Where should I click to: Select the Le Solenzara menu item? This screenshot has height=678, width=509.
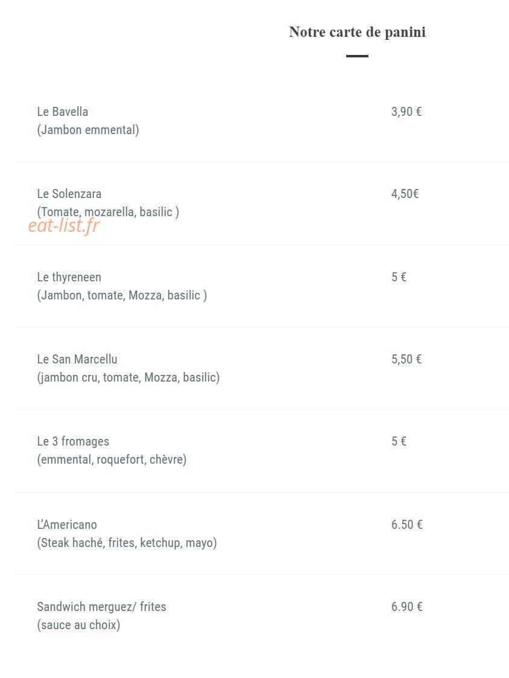[x=69, y=194]
